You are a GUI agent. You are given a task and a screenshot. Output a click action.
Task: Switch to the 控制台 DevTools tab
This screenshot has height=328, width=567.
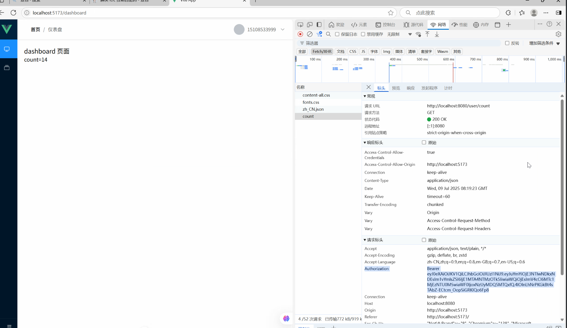pos(385,25)
